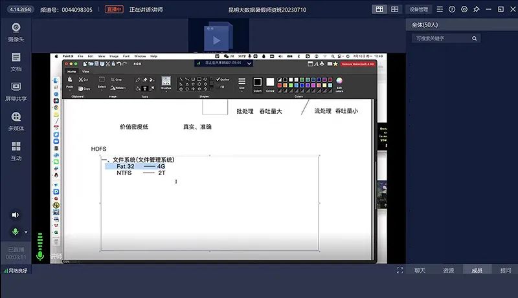The width and height of the screenshot is (518, 298).
Task: Click the media play placeholder thumbnail
Action: point(218,36)
